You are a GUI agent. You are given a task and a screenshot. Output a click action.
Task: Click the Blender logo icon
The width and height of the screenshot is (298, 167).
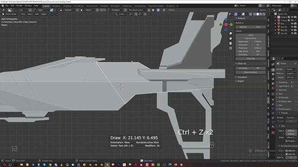pos(3,6)
